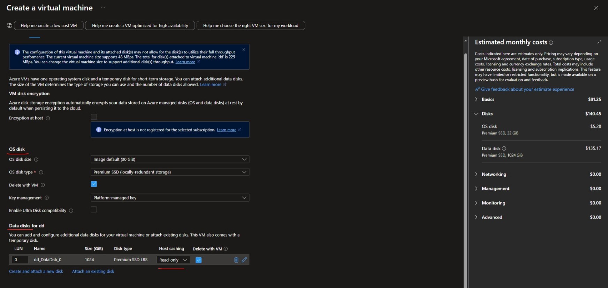Viewport: 608px width, 288px height.
Task: Open the OS disk size dropdown
Action: click(x=170, y=159)
